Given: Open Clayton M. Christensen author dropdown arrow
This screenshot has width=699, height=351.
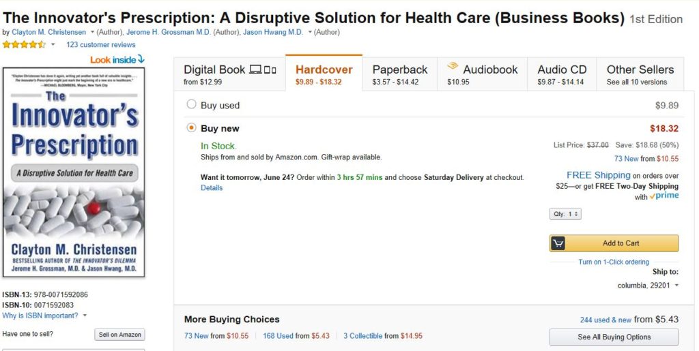Looking at the screenshot, I should 92,32.
